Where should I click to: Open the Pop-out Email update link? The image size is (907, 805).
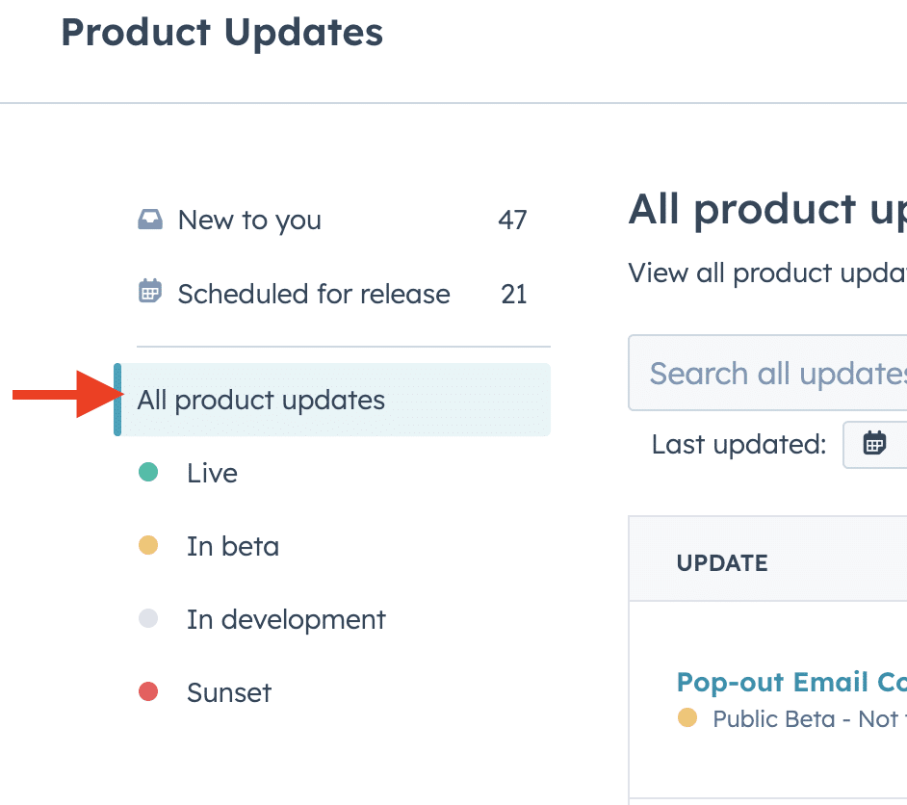pos(791,682)
